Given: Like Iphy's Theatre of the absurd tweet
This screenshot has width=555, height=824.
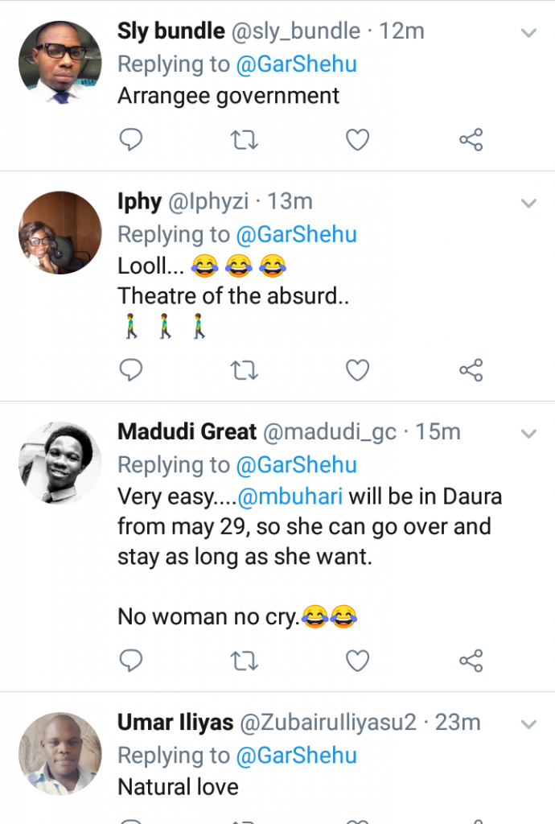Looking at the screenshot, I should coord(357,370).
